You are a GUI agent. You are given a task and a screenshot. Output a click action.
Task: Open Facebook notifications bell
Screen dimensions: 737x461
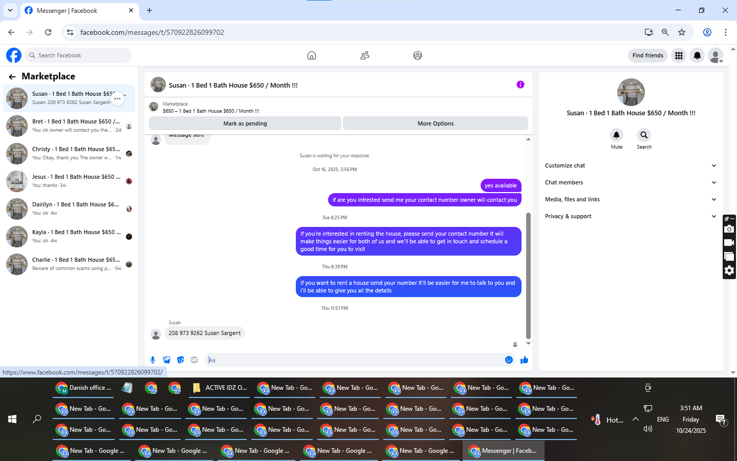point(697,55)
